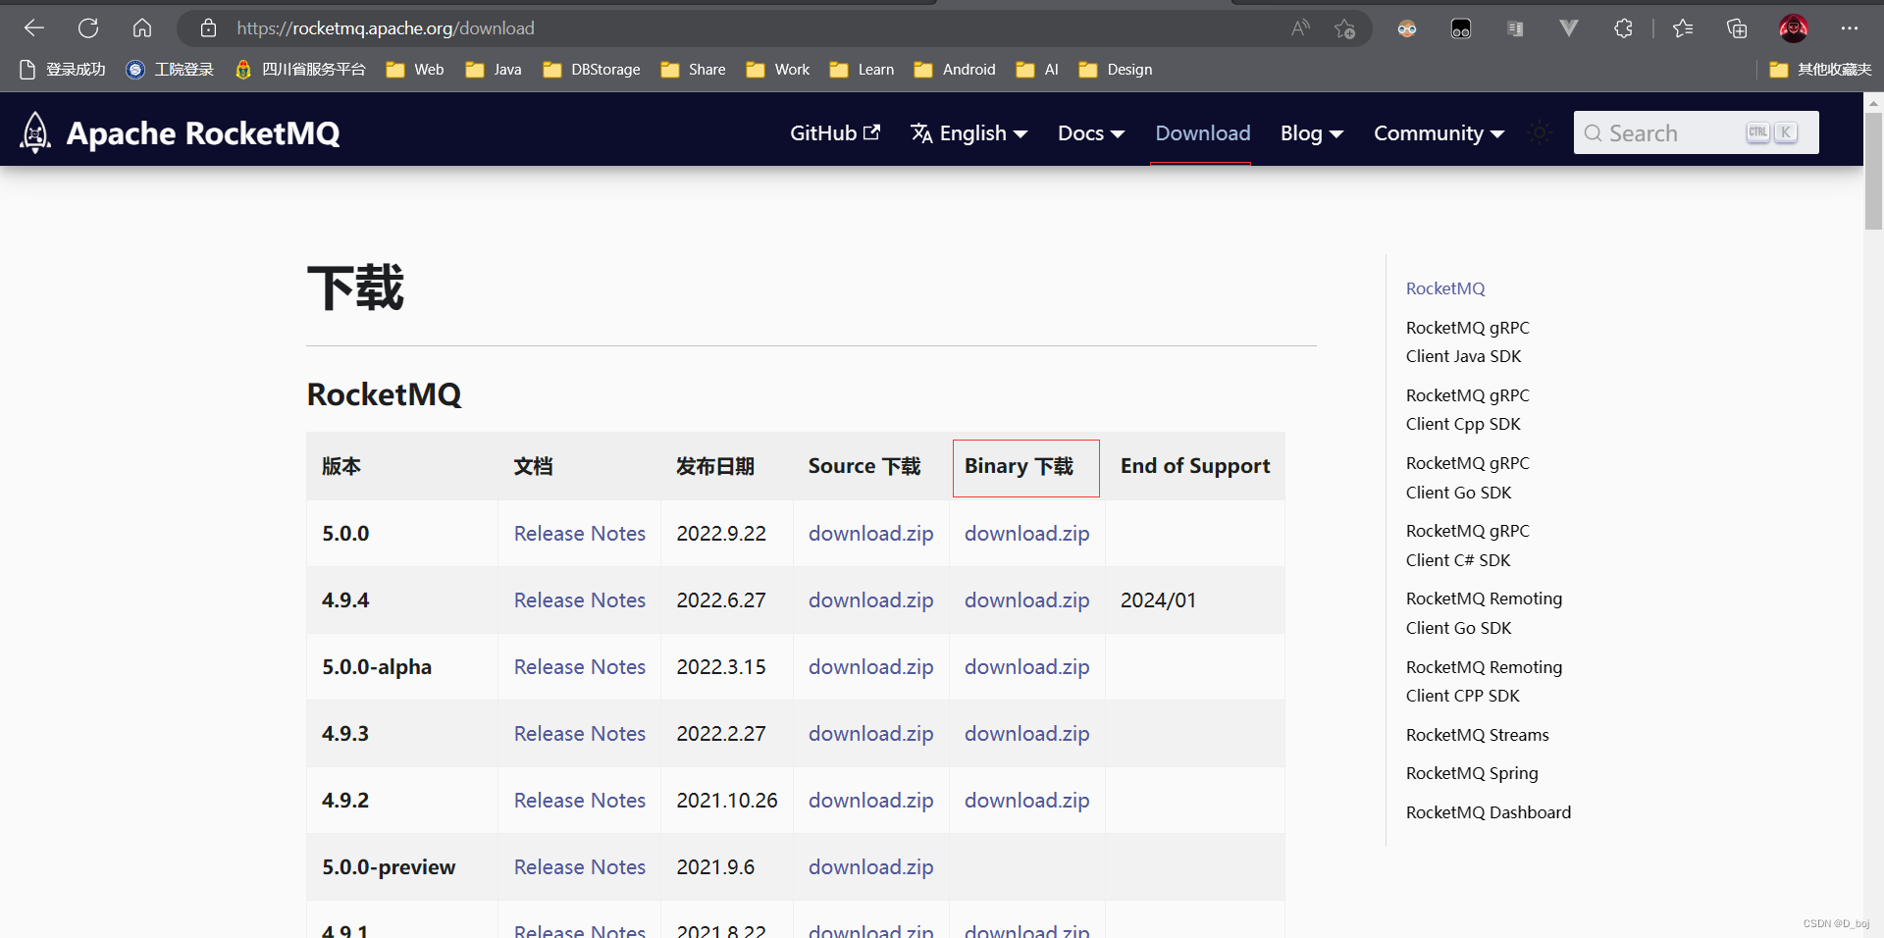This screenshot has height=938, width=1884.
Task: Open Release Notes for version 4.9.4
Action: (x=580, y=600)
